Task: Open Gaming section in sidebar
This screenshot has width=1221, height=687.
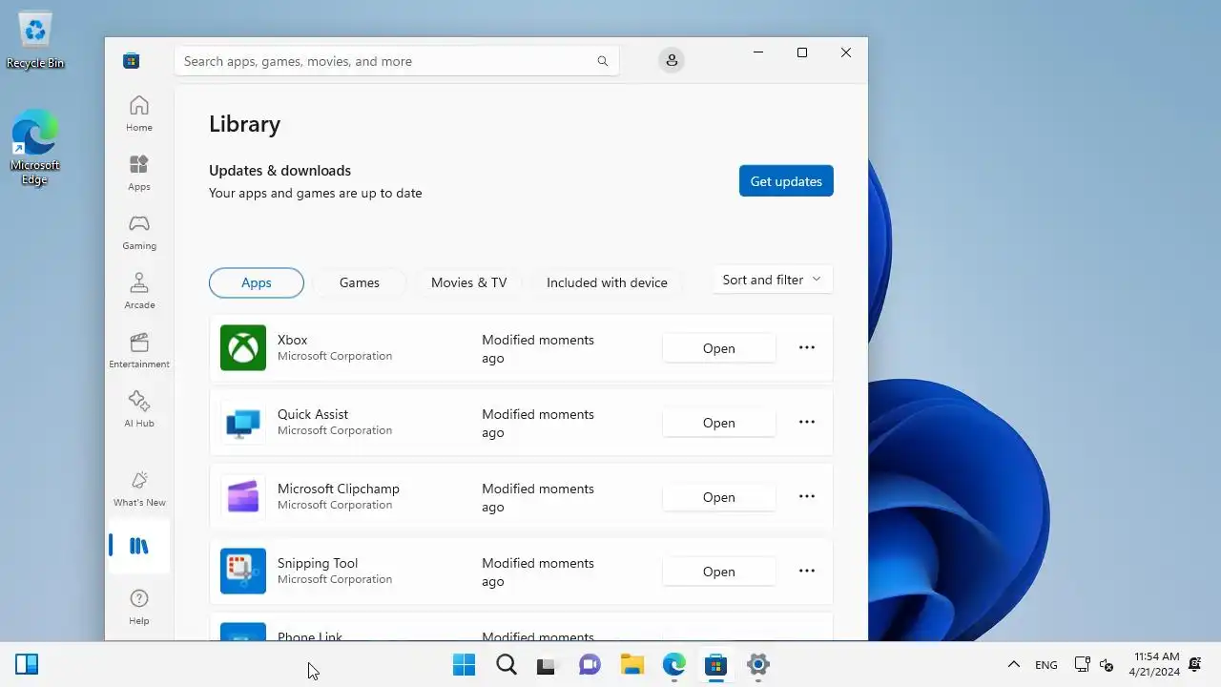Action: pyautogui.click(x=139, y=232)
